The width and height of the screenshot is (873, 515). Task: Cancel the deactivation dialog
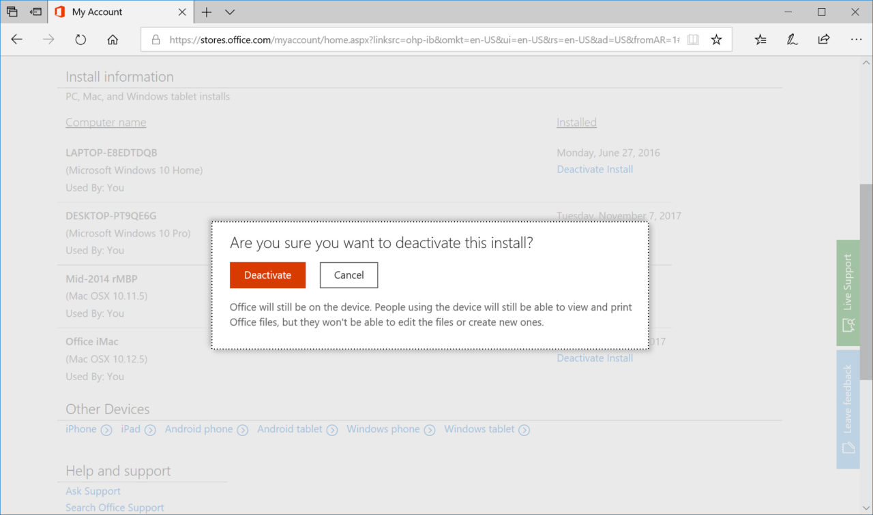349,275
